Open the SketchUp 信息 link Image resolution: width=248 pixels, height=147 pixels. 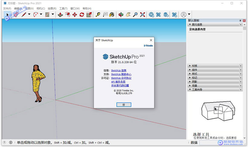pos(119,70)
